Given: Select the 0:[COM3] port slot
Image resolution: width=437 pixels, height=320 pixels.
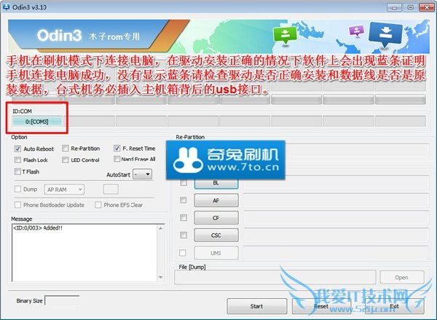Looking at the screenshot, I should (37, 122).
